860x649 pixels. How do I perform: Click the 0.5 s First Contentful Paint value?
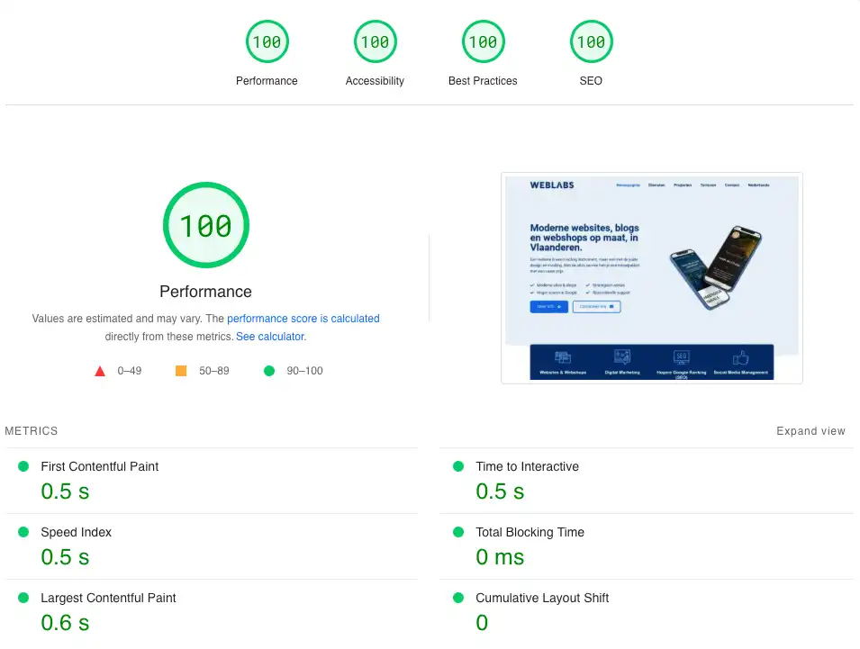point(65,491)
